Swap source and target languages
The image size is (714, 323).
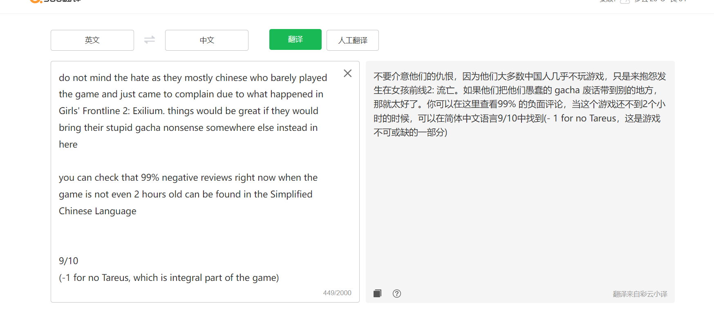click(150, 40)
